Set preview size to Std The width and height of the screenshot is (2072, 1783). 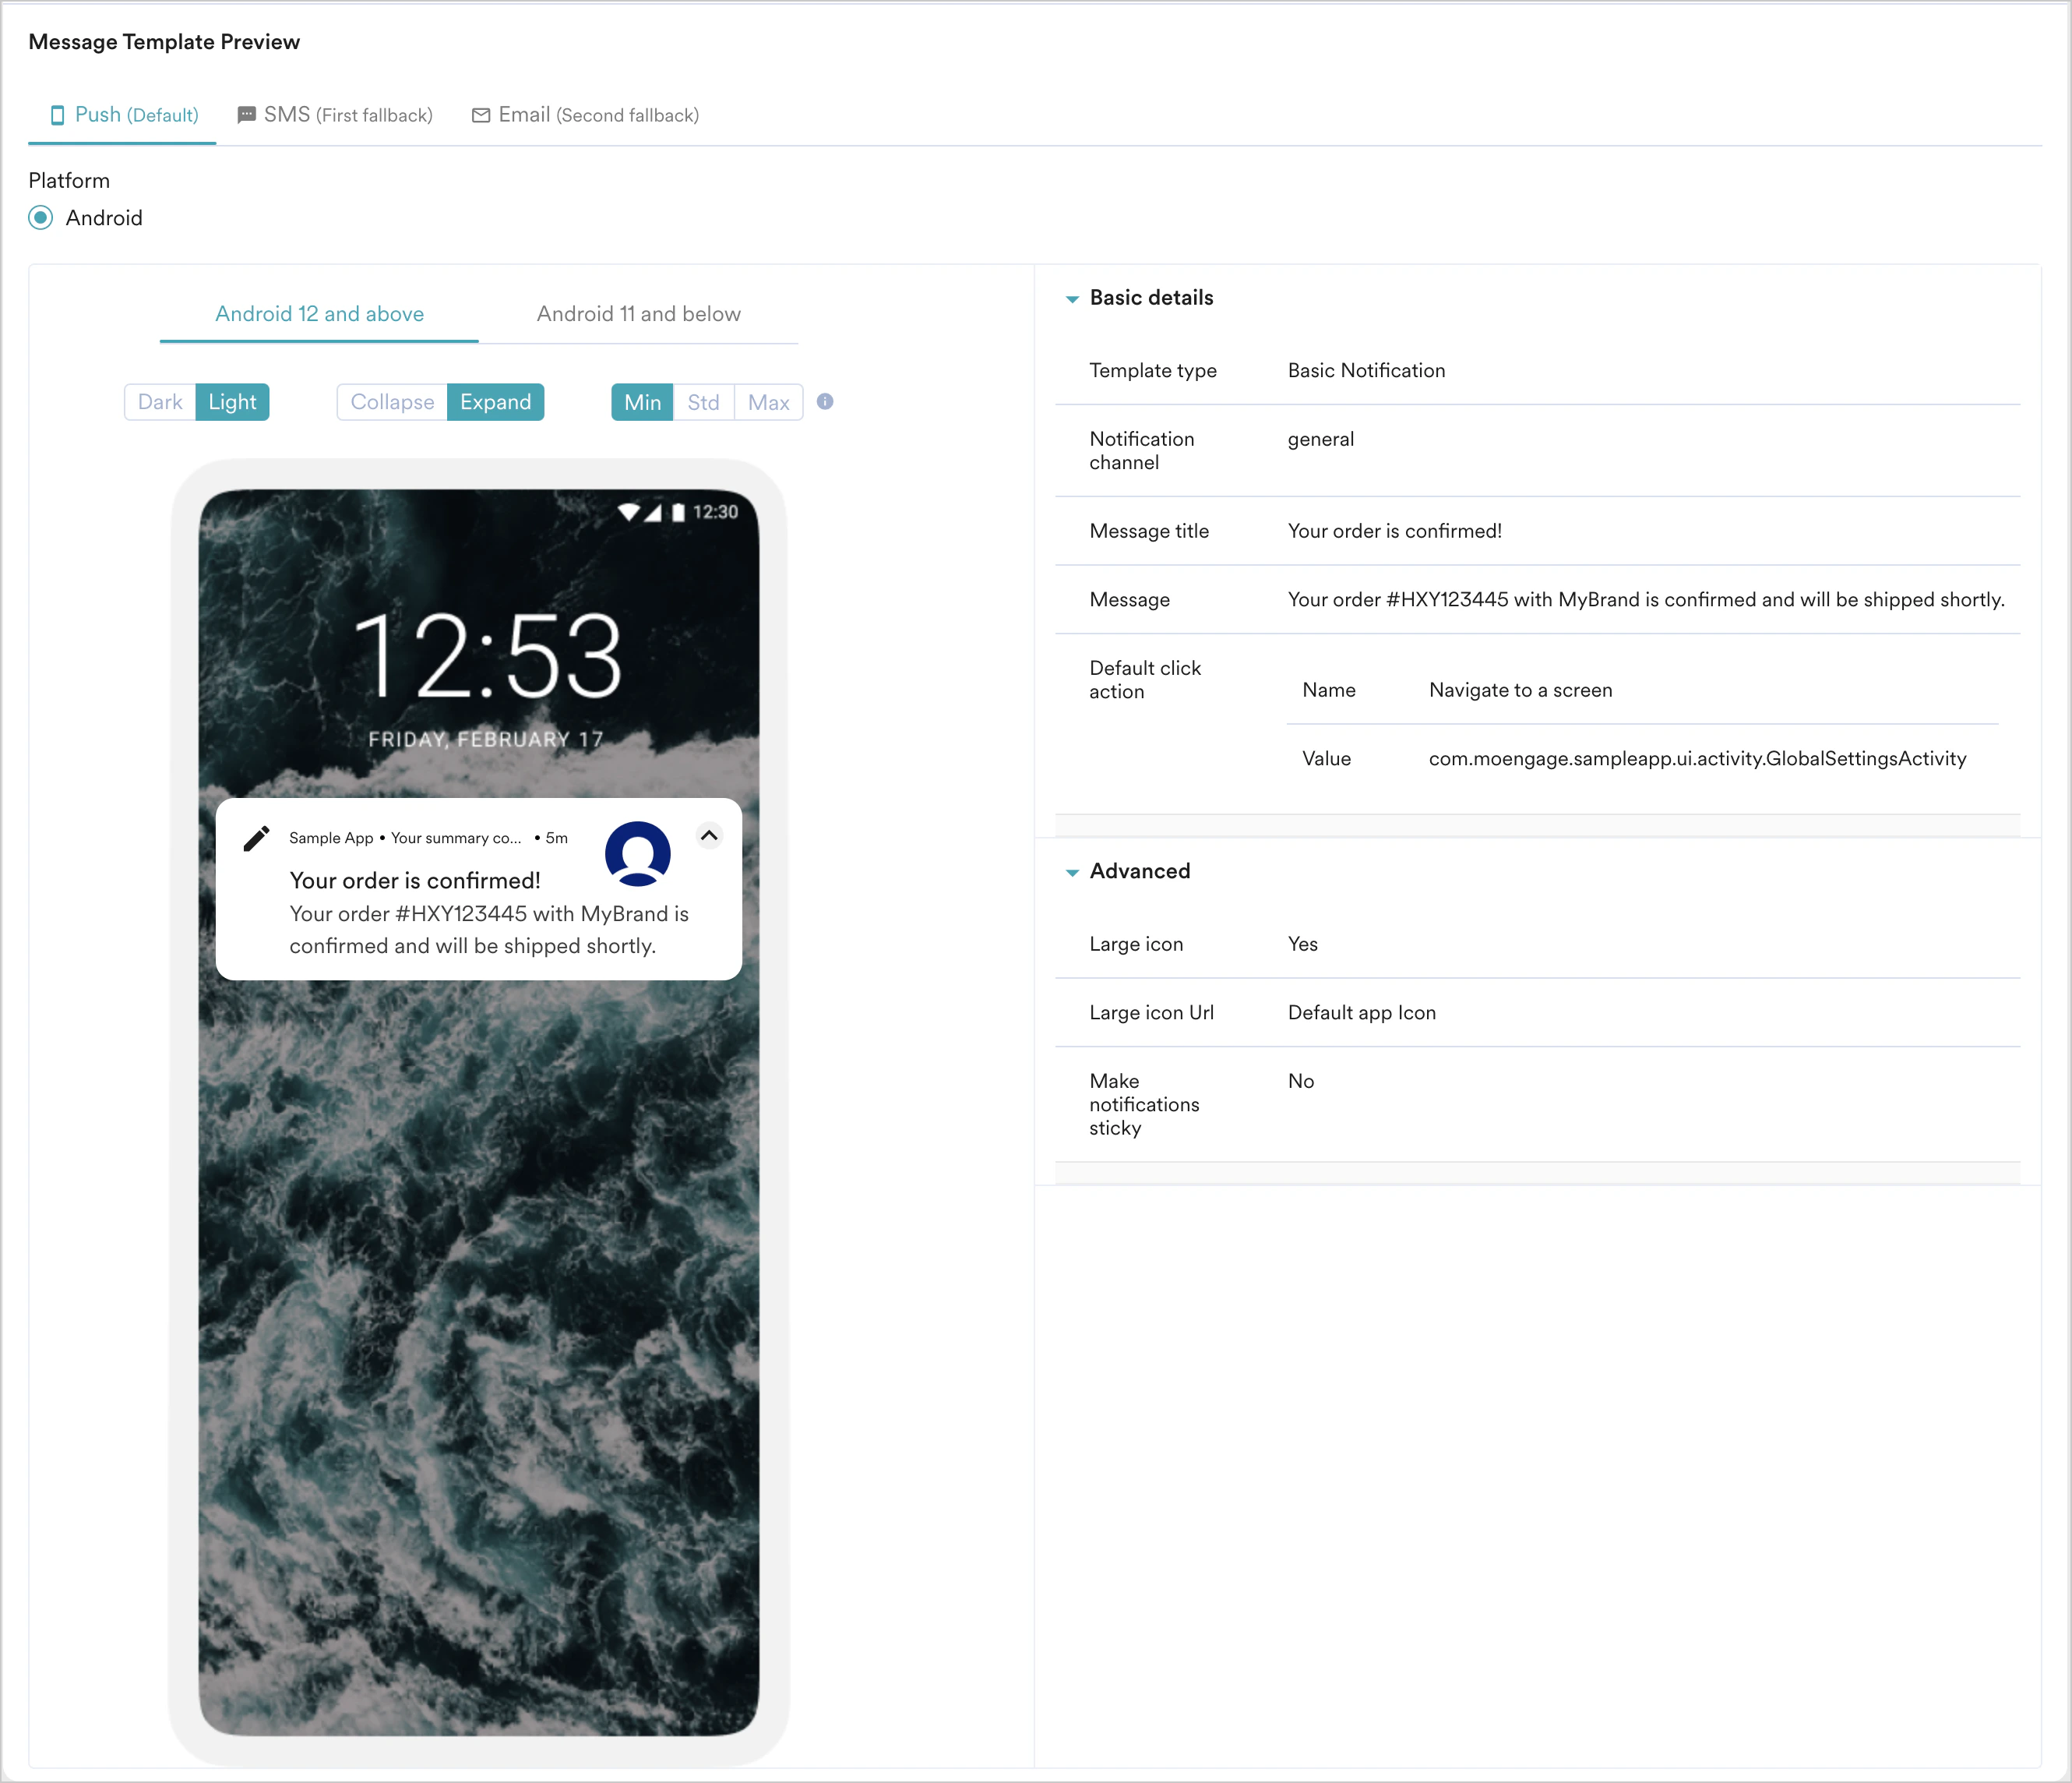click(x=703, y=402)
